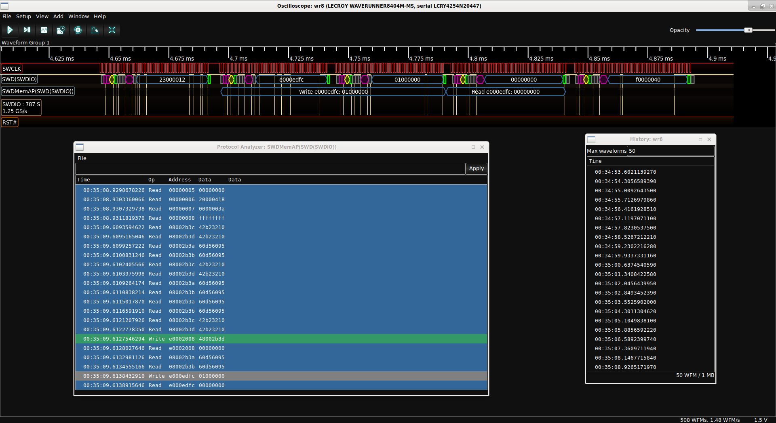Select the Read 00000008 ffffffff row
The image size is (776, 423).
pyautogui.click(x=281, y=218)
